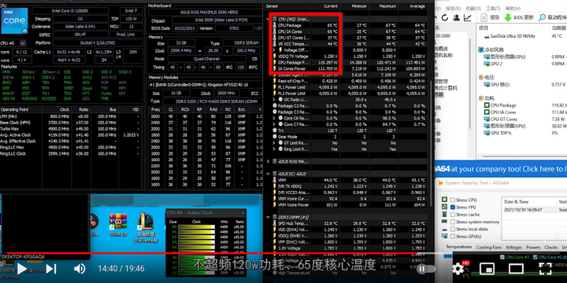Click the user icon in AIDA64 toolbar
The image size is (567, 283).
tap(456, 17)
